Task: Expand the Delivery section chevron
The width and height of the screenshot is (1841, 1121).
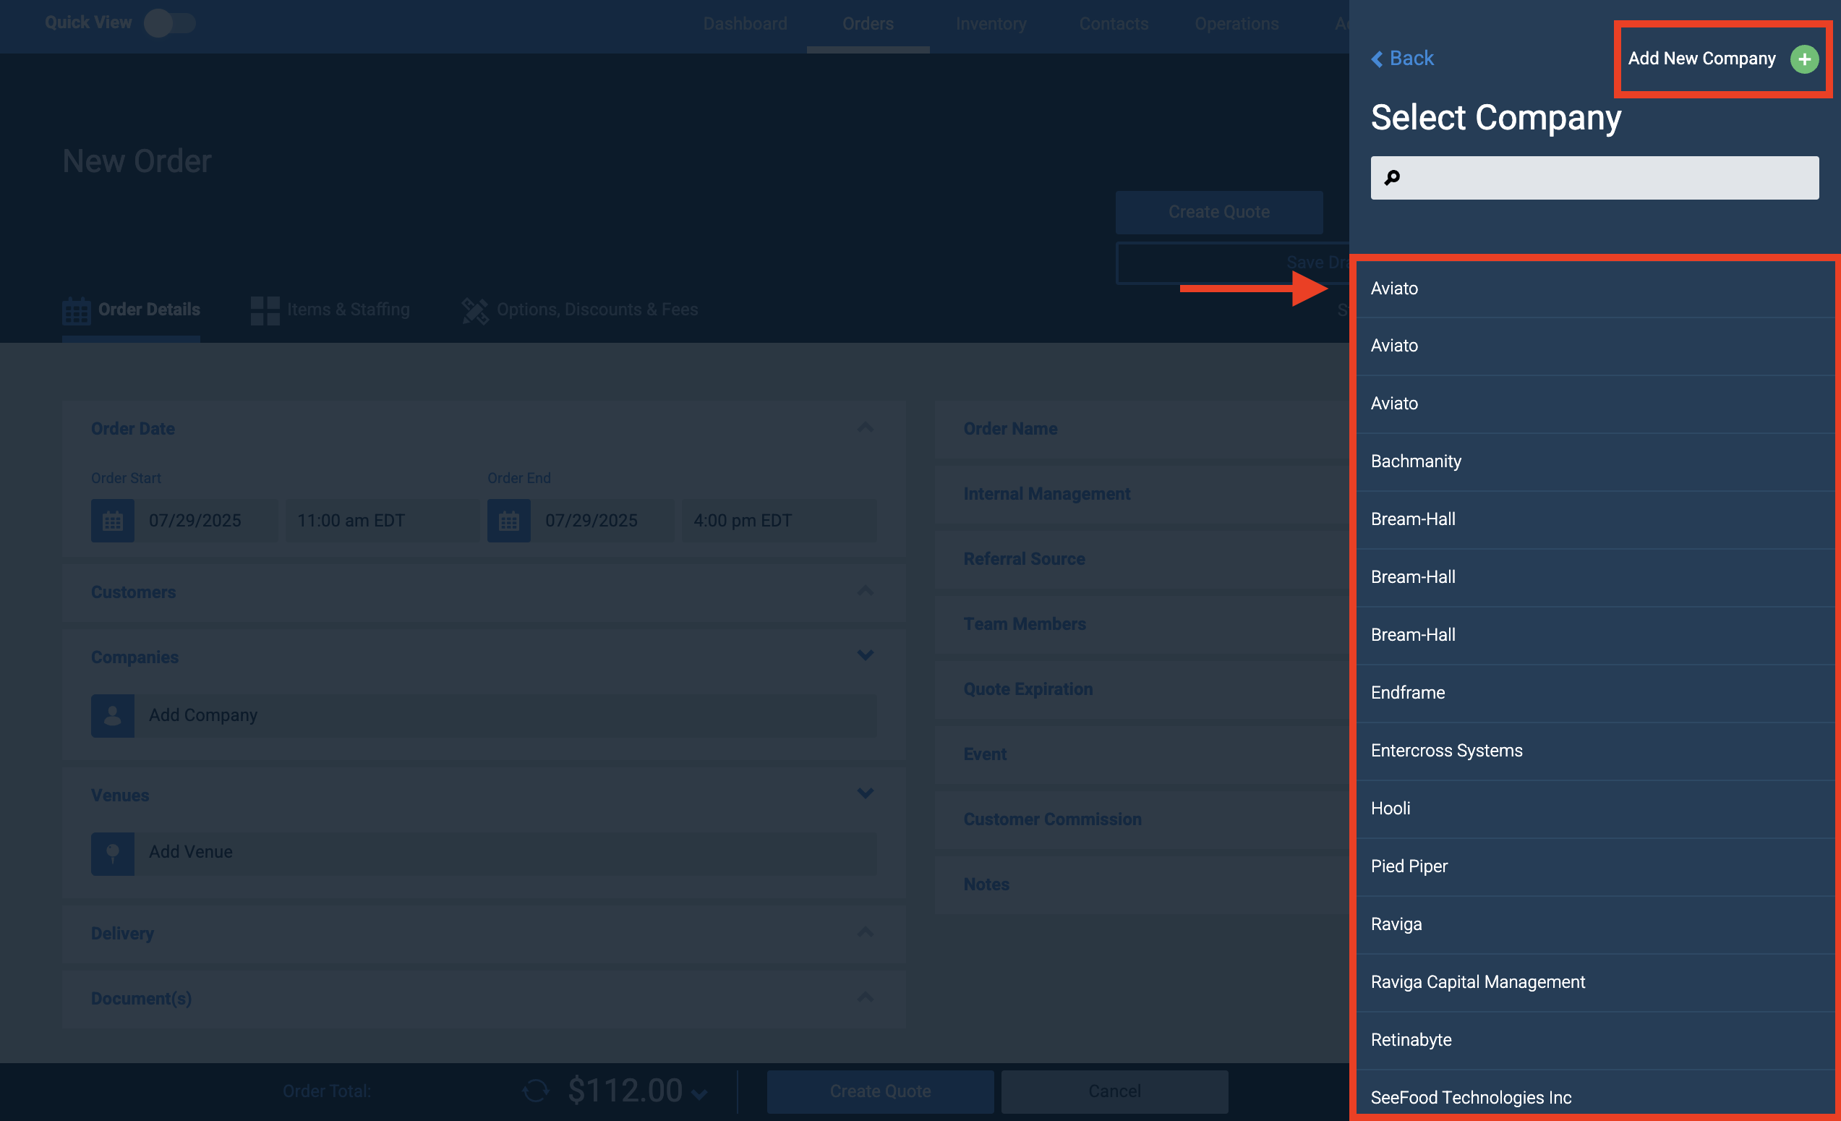Action: (x=866, y=932)
